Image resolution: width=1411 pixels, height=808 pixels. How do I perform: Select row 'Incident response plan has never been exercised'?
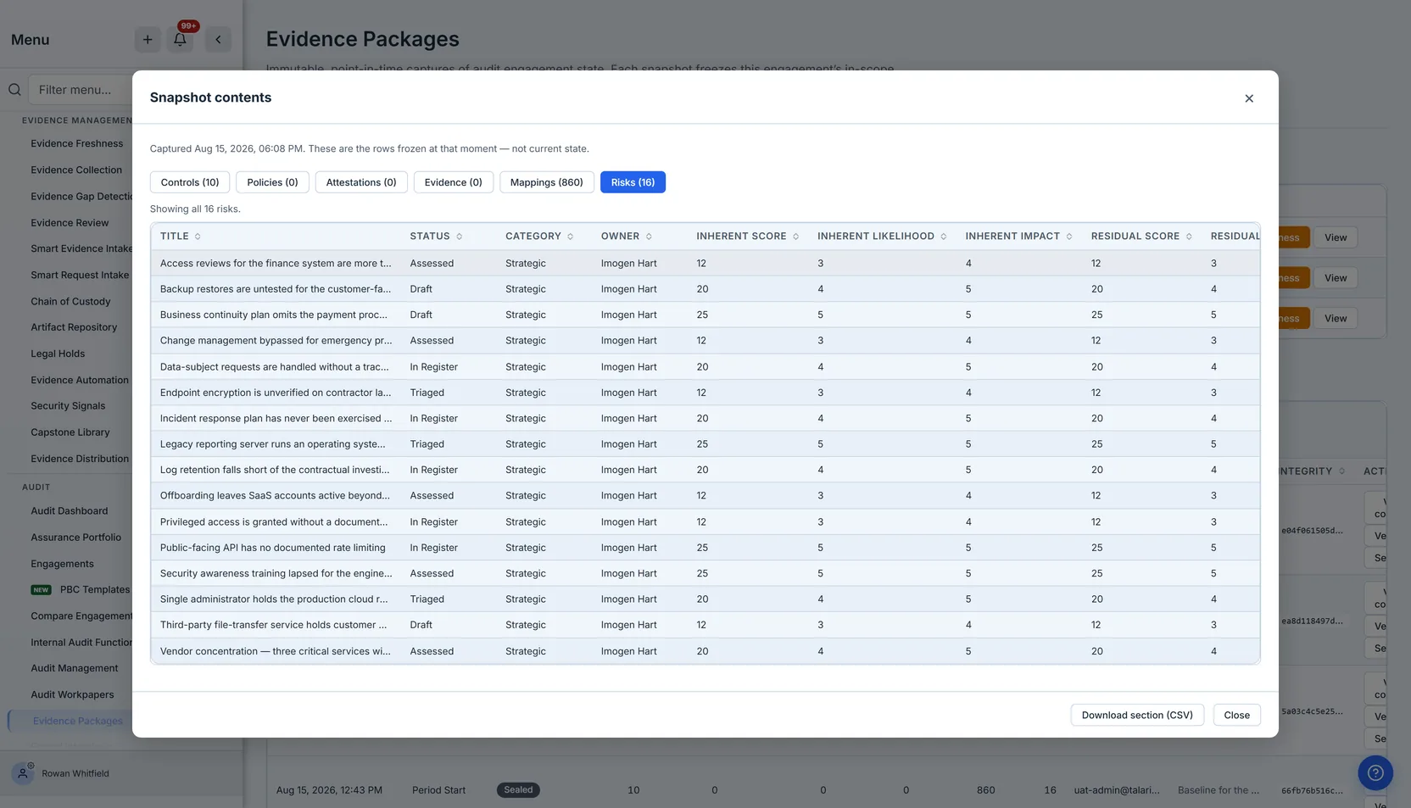(705, 419)
